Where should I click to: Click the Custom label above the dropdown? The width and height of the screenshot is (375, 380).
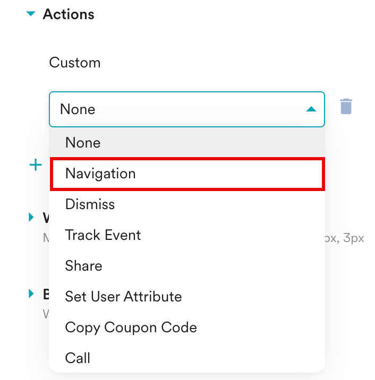(x=75, y=63)
